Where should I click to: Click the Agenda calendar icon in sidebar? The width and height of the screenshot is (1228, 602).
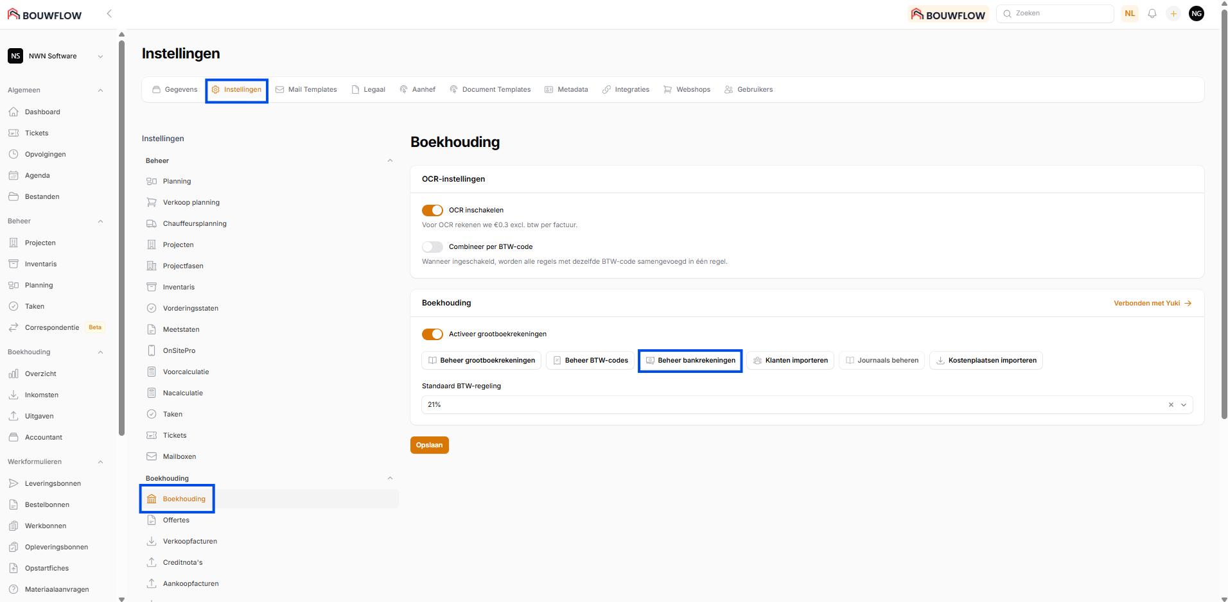pos(13,175)
